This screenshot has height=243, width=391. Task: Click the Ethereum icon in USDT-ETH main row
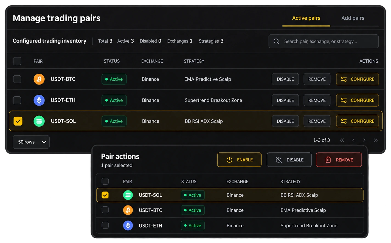coord(39,100)
